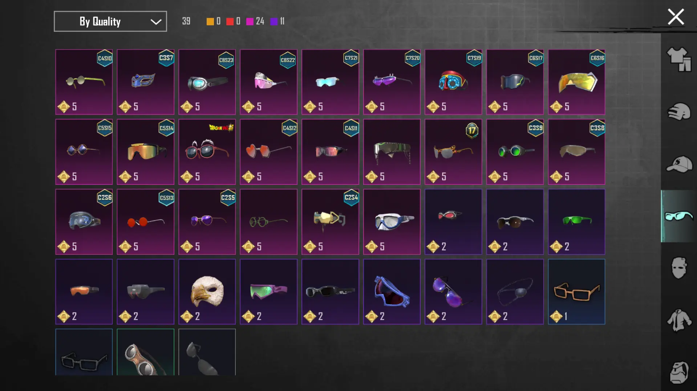Select the bearded face category icon
697x391 pixels.
(x=678, y=373)
